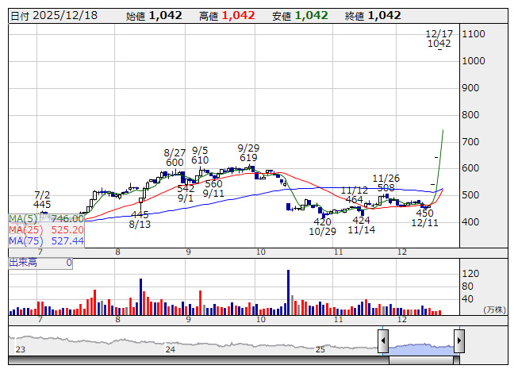This screenshot has width=518, height=373.
Task: Click the 11/26 508 high annotation
Action: tap(386, 183)
